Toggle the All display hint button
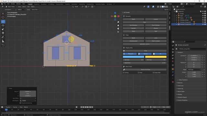The height and width of the screenshot is (116, 207). 159,54
